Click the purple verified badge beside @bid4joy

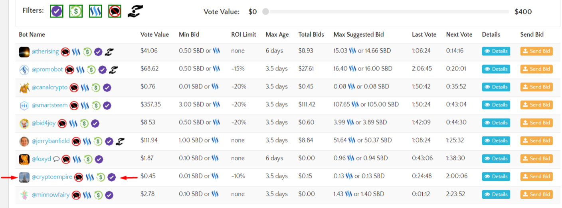95,123
